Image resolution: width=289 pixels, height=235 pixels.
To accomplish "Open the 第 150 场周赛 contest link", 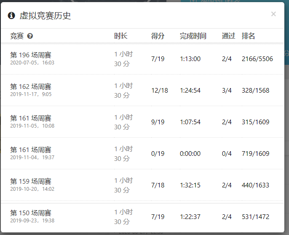I will click(31, 213).
